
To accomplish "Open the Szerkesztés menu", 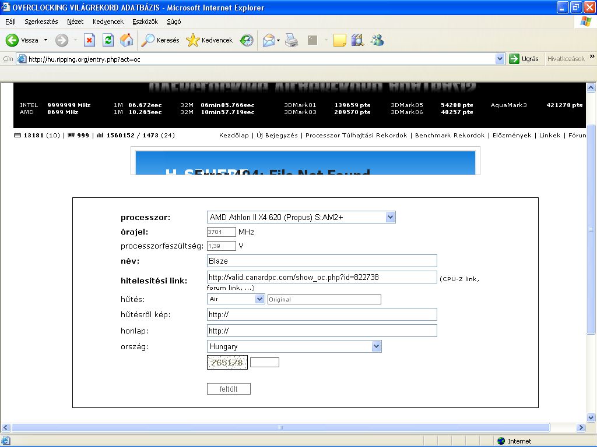I will click(41, 22).
